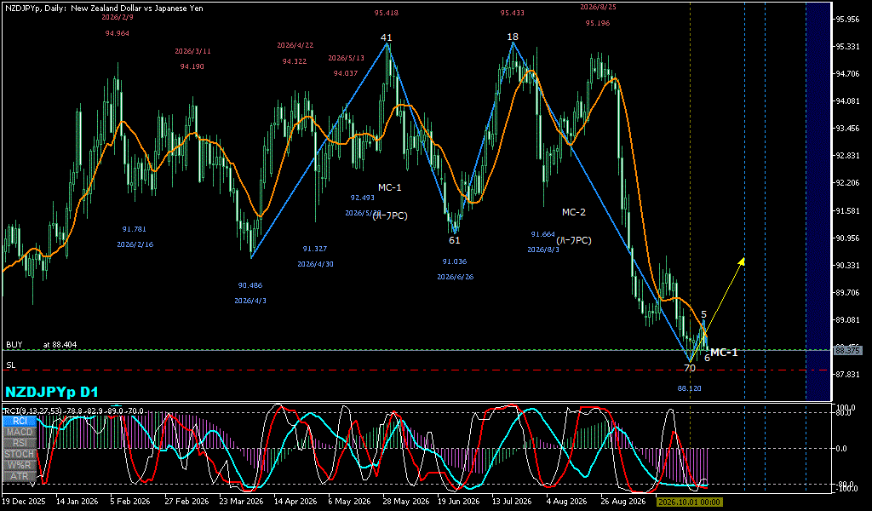Click the 4 Aug 2026 axis date
The height and width of the screenshot is (511, 872).
pyautogui.click(x=566, y=502)
